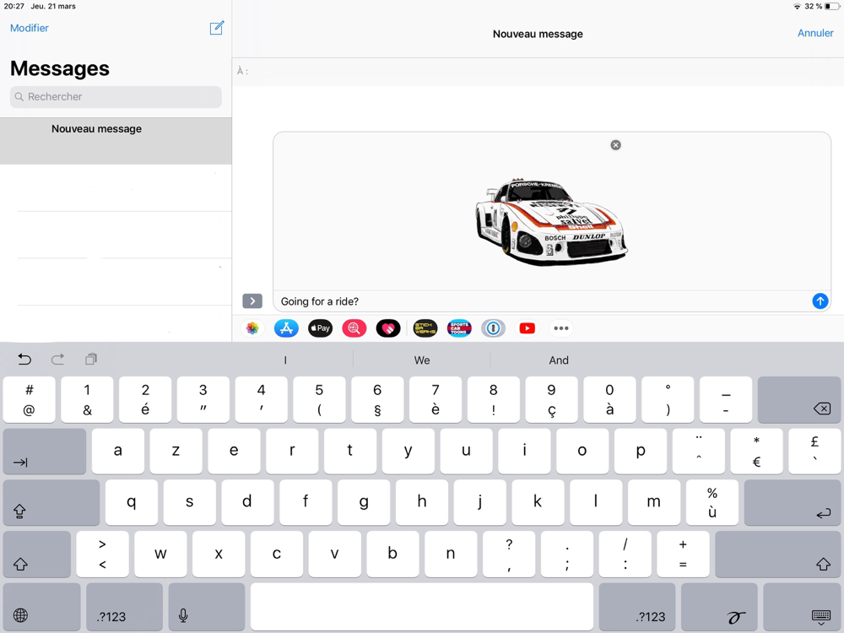Tap the letter w key
Viewport: 844px width, 633px height.
tap(160, 554)
